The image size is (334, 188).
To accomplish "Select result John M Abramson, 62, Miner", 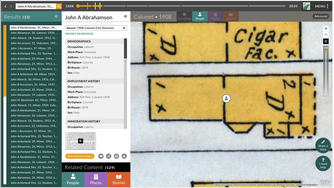I will click(34, 100).
